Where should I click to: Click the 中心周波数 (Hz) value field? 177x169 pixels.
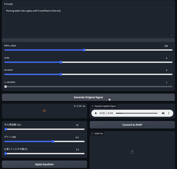click(78, 125)
